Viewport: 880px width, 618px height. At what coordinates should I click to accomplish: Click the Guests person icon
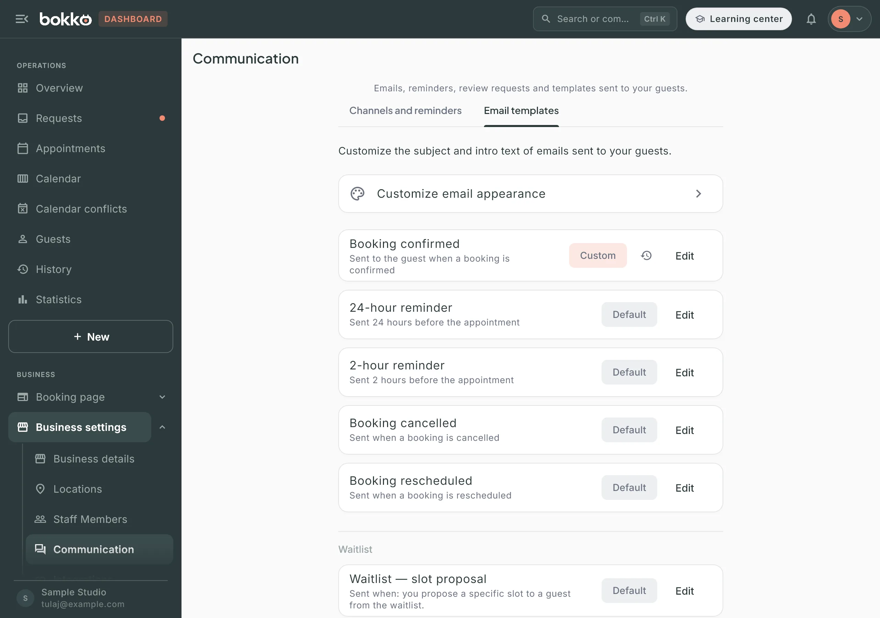pyautogui.click(x=23, y=239)
